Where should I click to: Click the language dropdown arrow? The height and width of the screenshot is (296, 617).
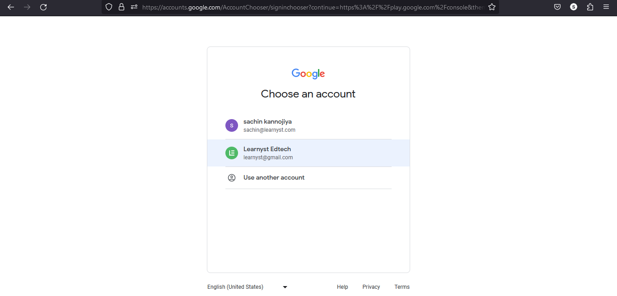pyautogui.click(x=285, y=287)
